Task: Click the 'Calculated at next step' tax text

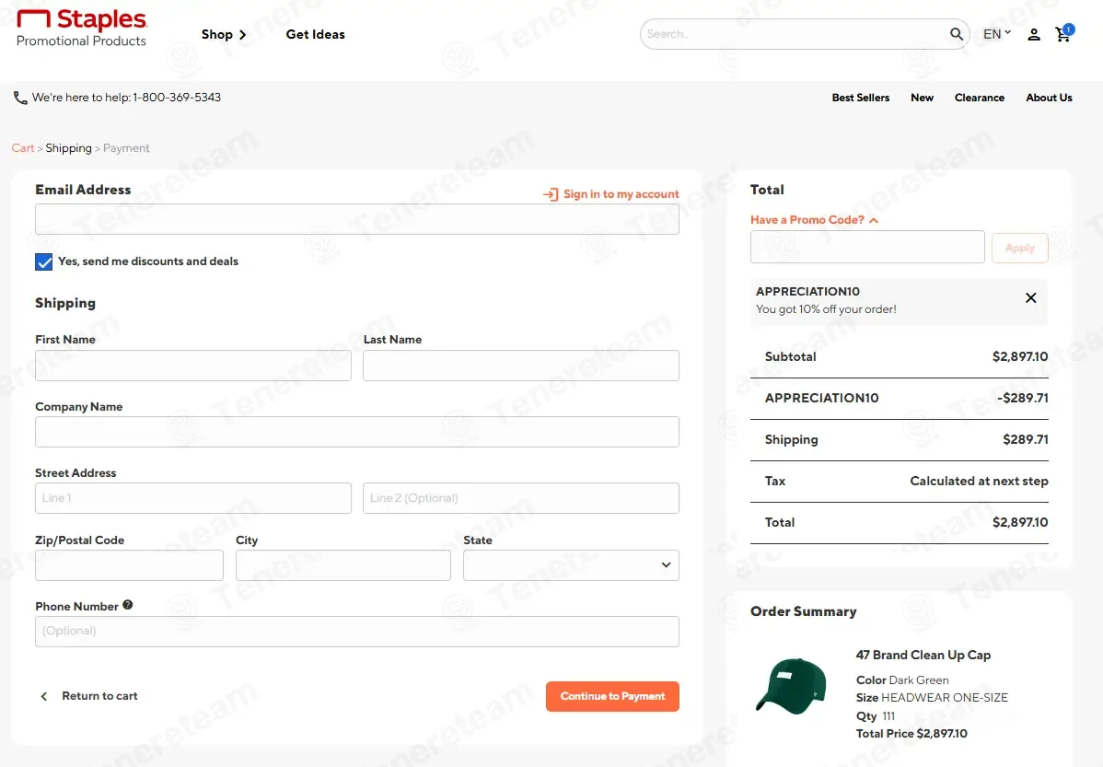Action: [x=979, y=481]
